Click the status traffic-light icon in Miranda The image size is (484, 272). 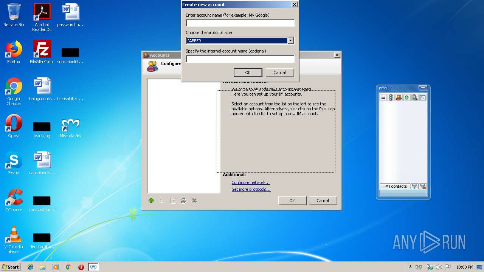pos(391,97)
